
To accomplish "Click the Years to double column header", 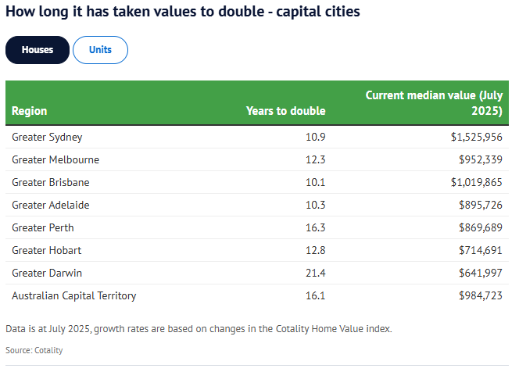I will 285,111.
